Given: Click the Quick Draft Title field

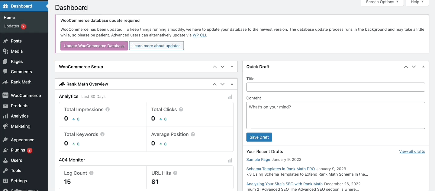Looking at the screenshot, I should (335, 87).
